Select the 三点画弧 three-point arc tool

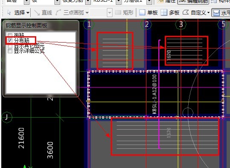click(x=70, y=13)
